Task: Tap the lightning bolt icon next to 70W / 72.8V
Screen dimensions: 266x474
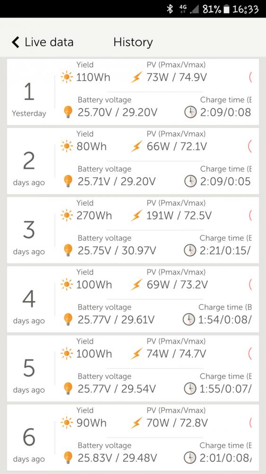Action: (x=136, y=423)
